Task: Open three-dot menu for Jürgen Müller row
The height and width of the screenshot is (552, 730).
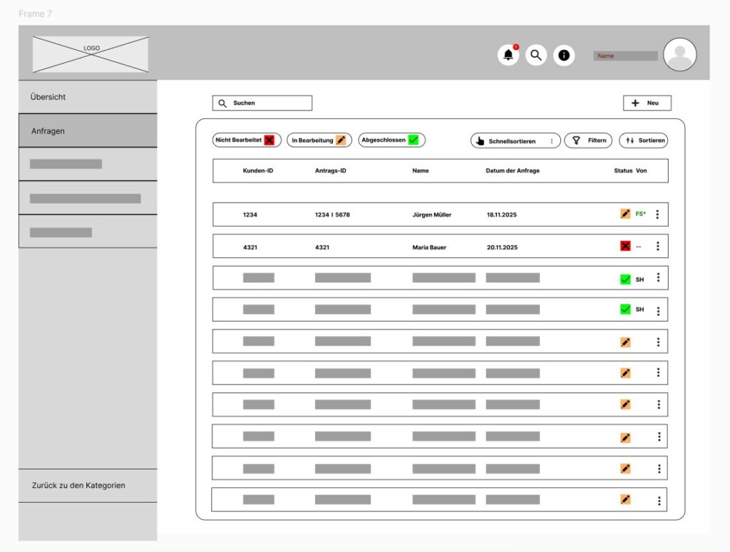Action: [x=657, y=214]
